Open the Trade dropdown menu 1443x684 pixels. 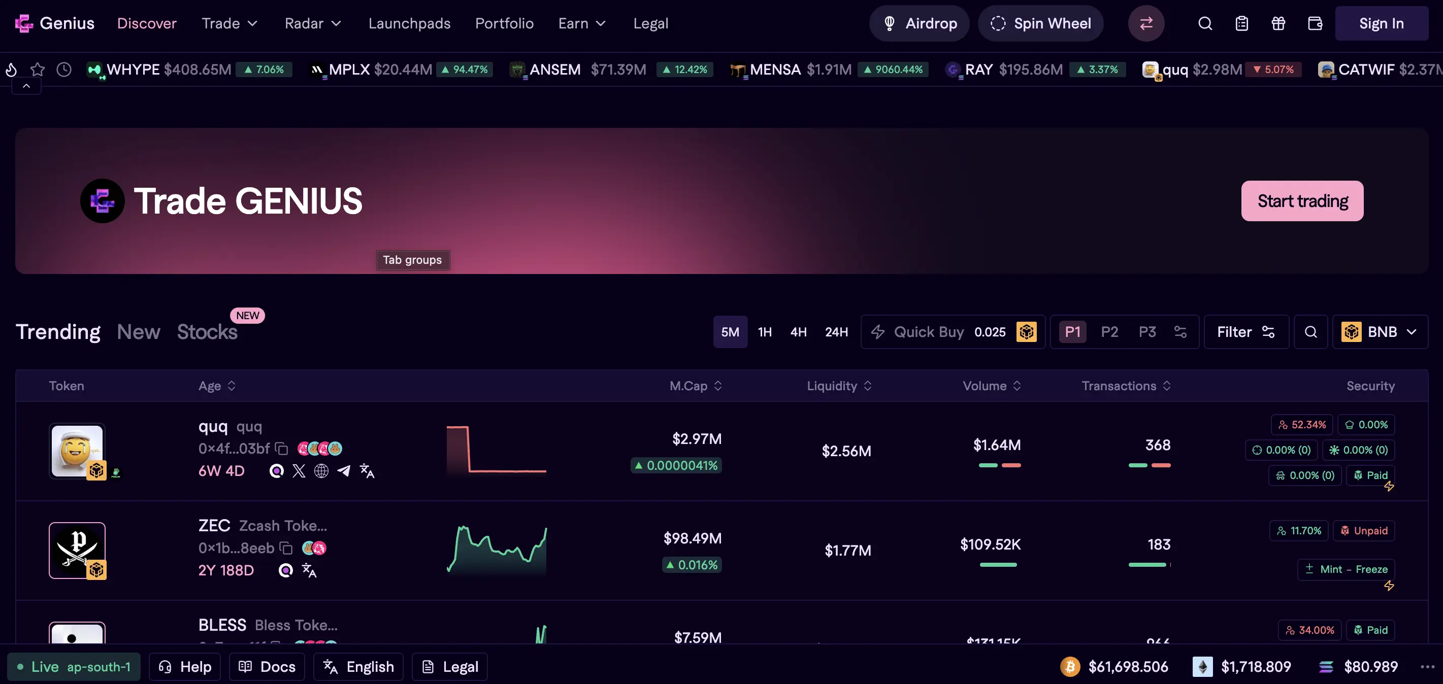[229, 23]
